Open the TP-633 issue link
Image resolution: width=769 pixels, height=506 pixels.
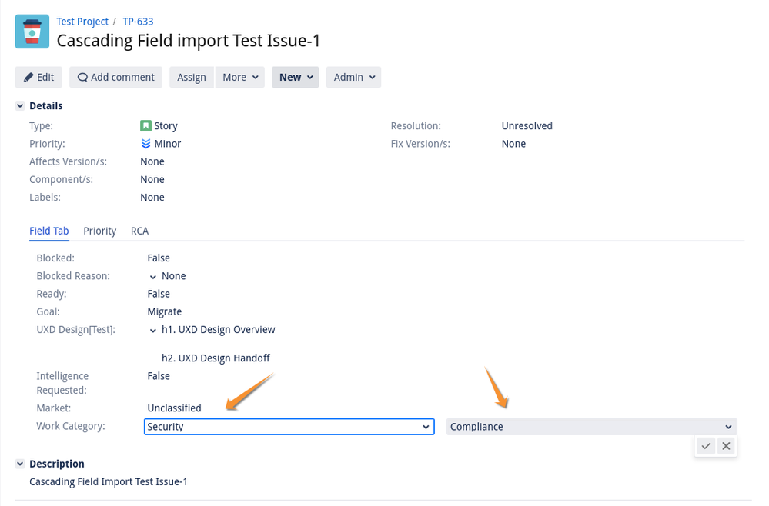click(138, 22)
